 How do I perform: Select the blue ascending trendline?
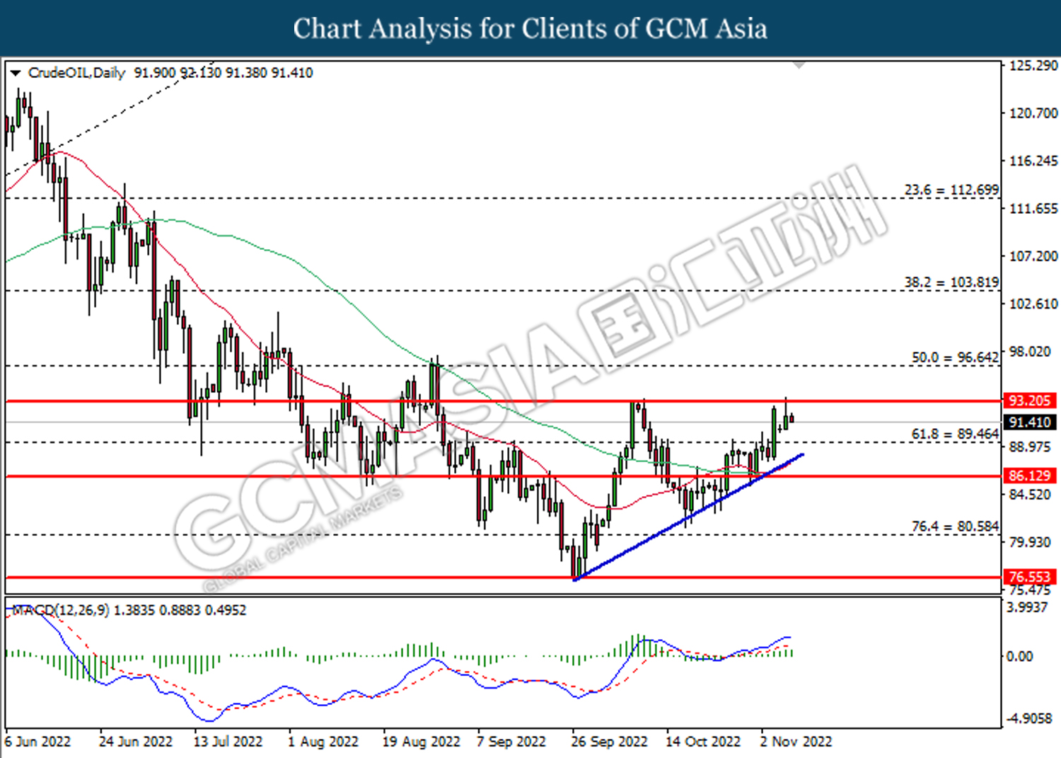[688, 517]
